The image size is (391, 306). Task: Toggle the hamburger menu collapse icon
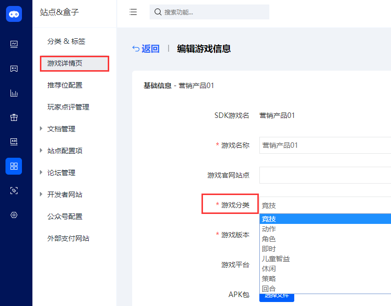pyautogui.click(x=133, y=12)
